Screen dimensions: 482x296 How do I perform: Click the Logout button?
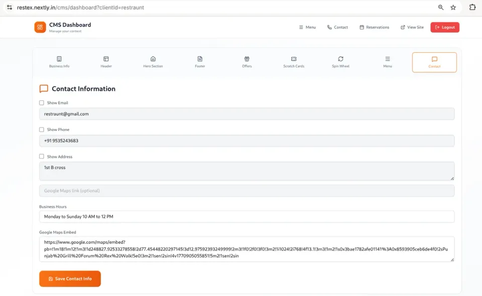click(444, 27)
